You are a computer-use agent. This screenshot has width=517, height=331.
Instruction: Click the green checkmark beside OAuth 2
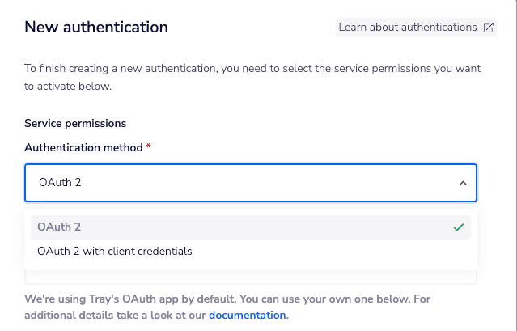459,227
